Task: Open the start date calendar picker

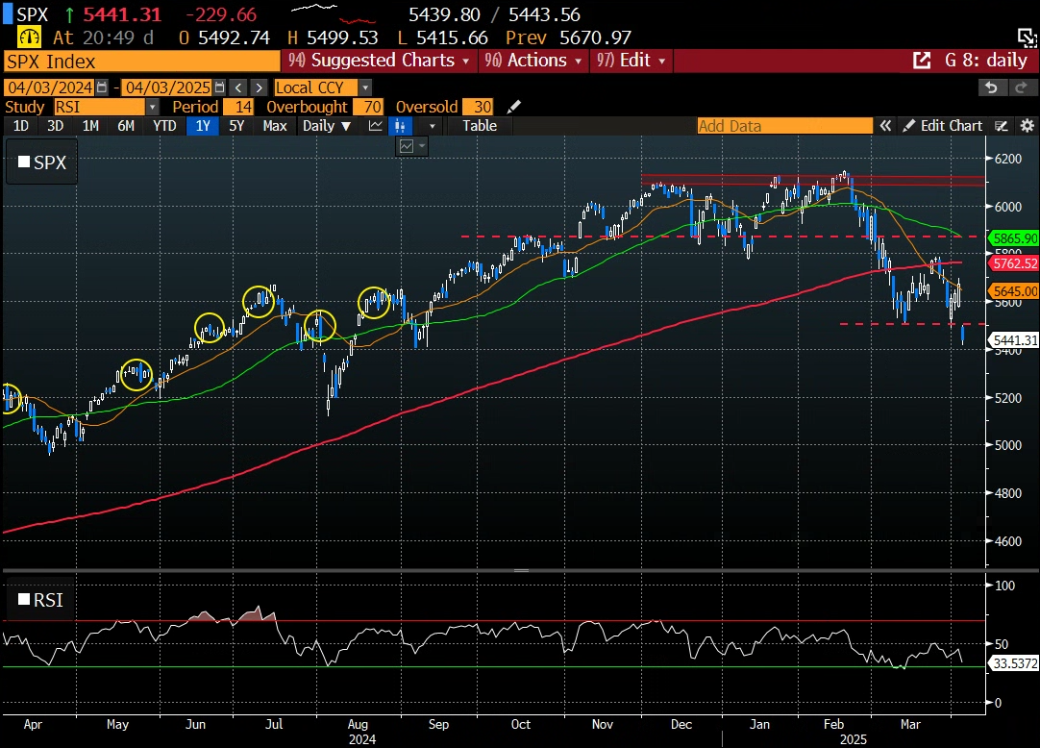Action: (x=102, y=87)
